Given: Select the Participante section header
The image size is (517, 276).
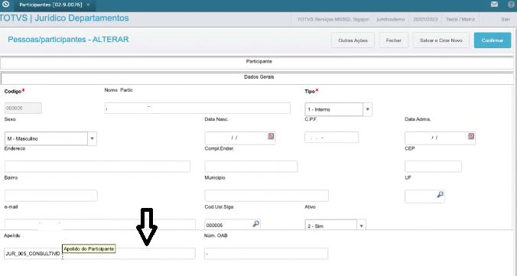Looking at the screenshot, I should pos(257,62).
